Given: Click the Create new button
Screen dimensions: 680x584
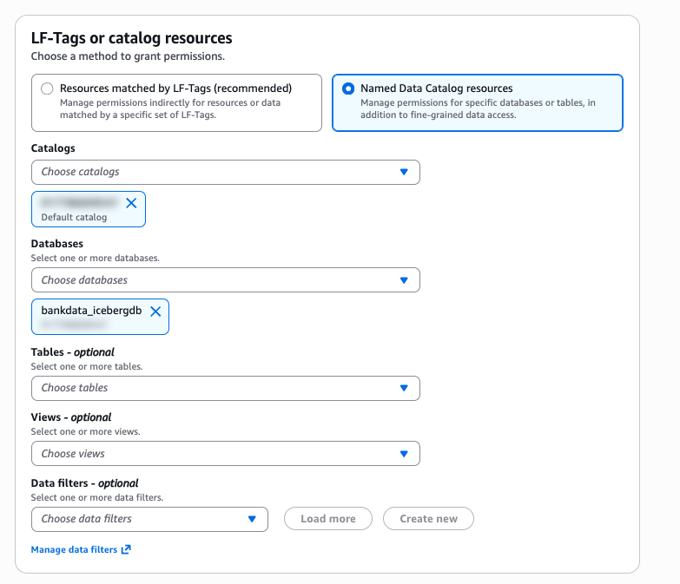Looking at the screenshot, I should tap(428, 519).
